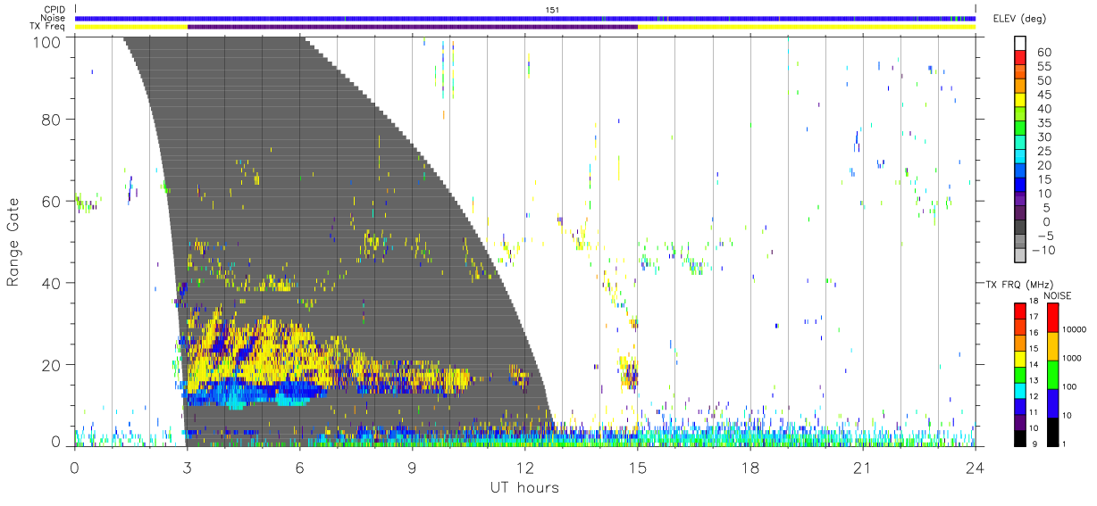Viewport: 1097px width, 506px height.
Task: Click the ELEV swatch between 45 and 50
Action: (x=1021, y=87)
